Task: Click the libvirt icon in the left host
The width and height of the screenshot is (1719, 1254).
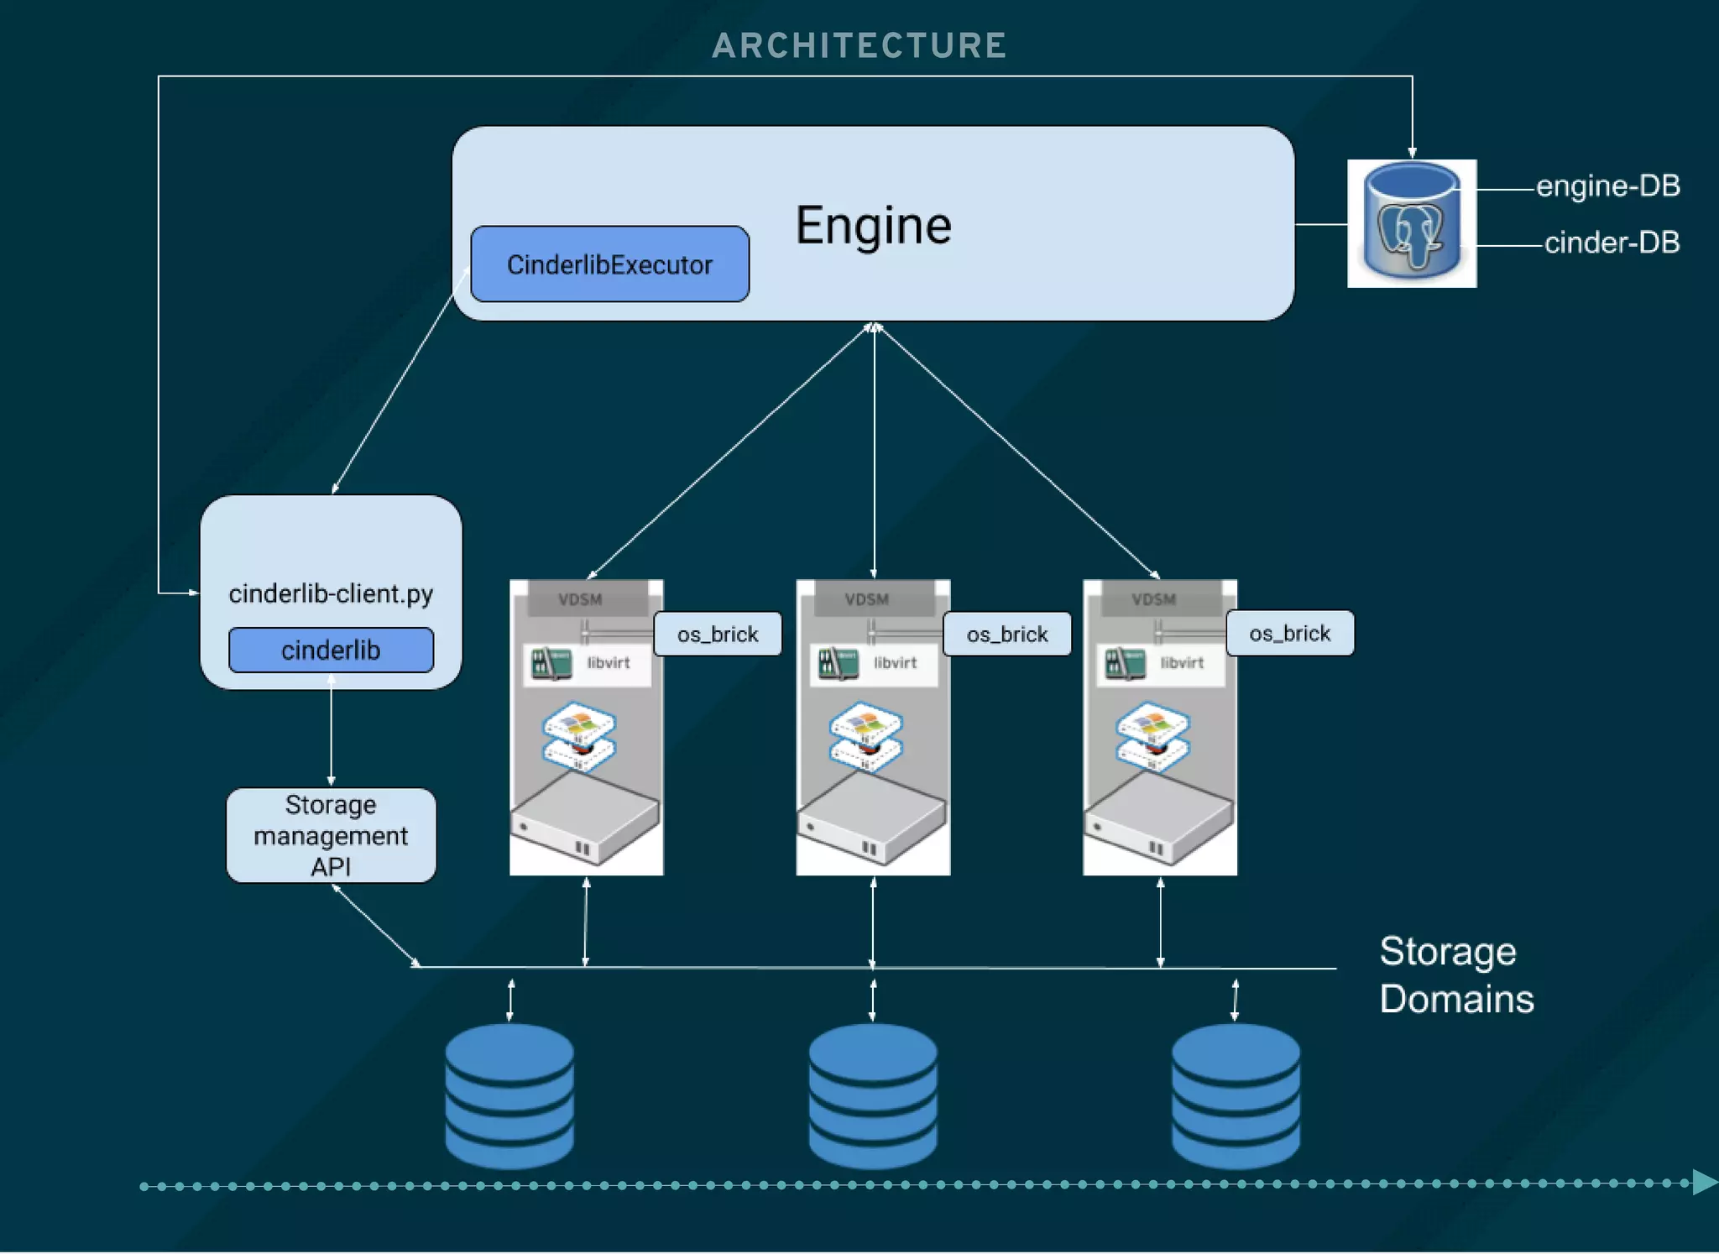Action: click(x=551, y=663)
